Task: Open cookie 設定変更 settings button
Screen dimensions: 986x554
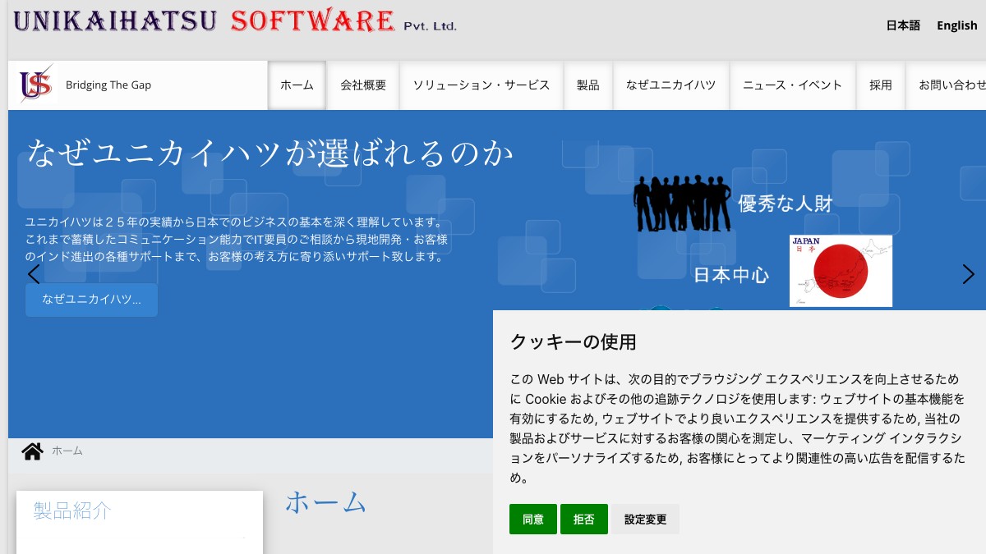Action: [646, 520]
